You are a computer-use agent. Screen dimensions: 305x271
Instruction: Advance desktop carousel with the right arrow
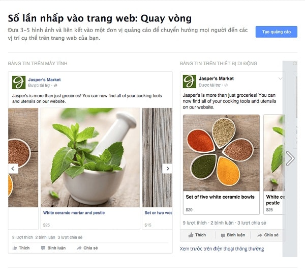coord(167,169)
